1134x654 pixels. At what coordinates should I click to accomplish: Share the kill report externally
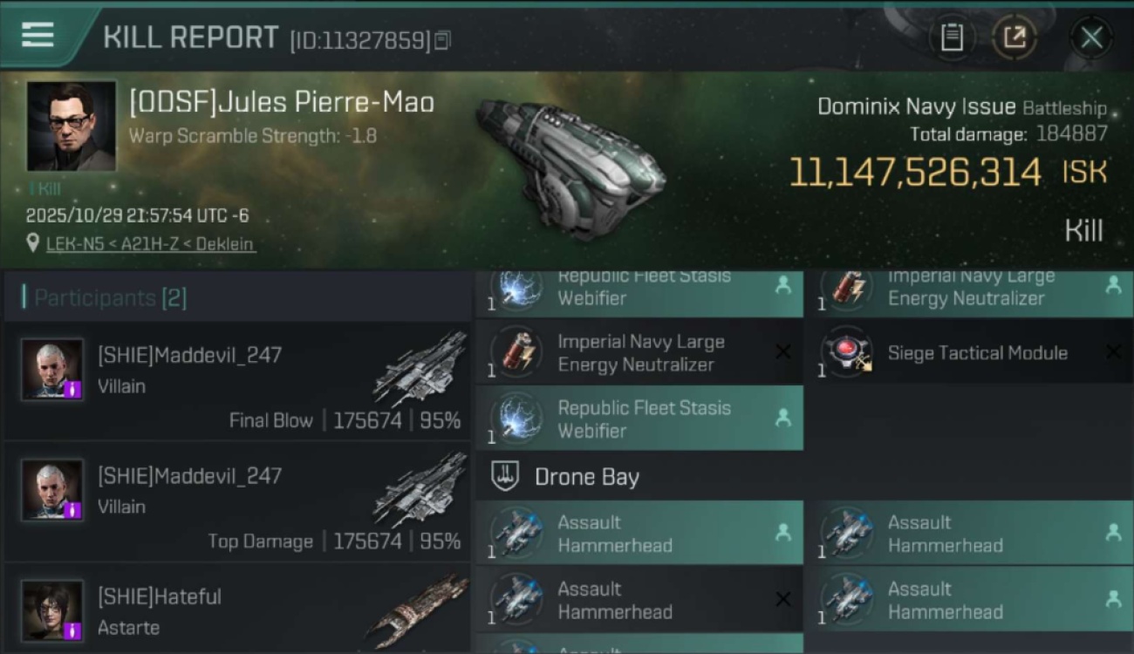tap(1014, 37)
